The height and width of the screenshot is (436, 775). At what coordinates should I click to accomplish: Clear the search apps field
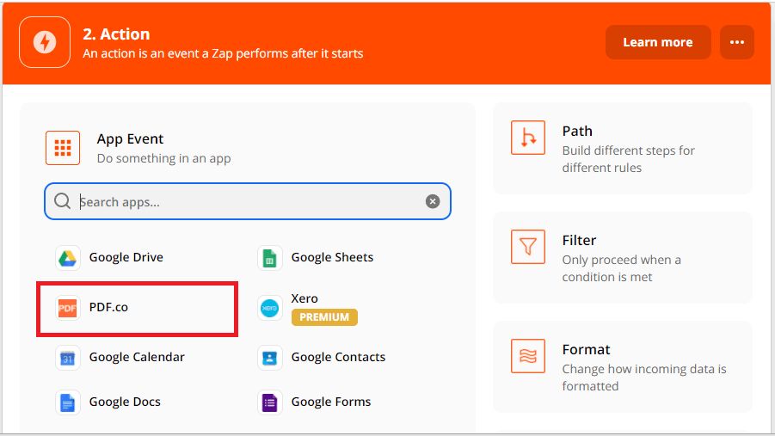point(433,201)
